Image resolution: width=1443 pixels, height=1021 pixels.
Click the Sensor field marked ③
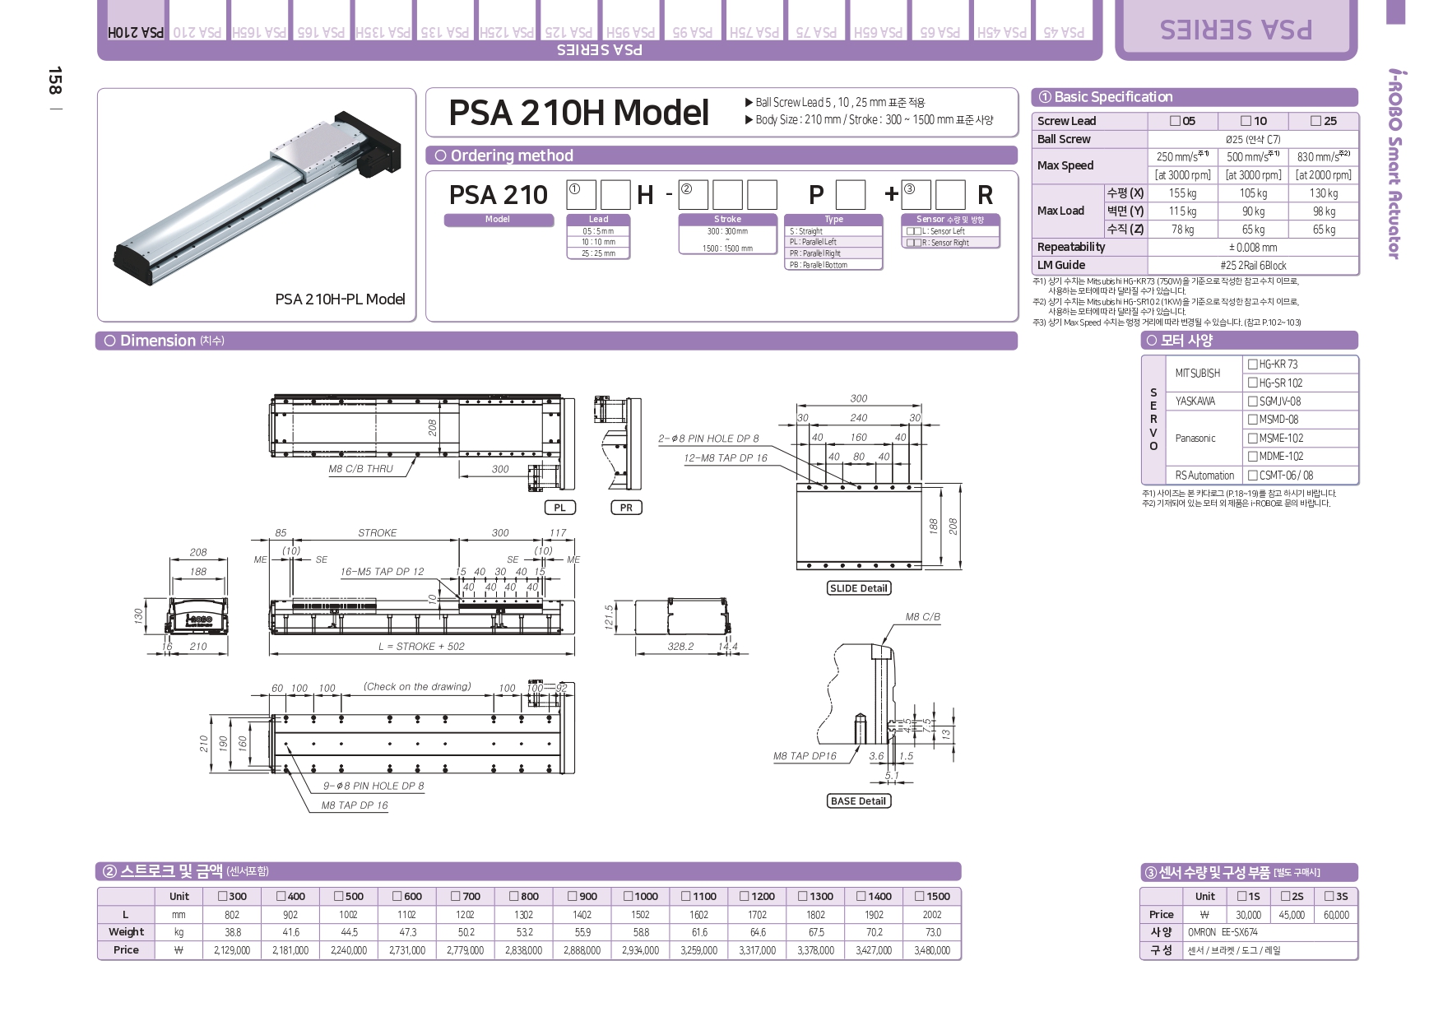[x=916, y=195]
